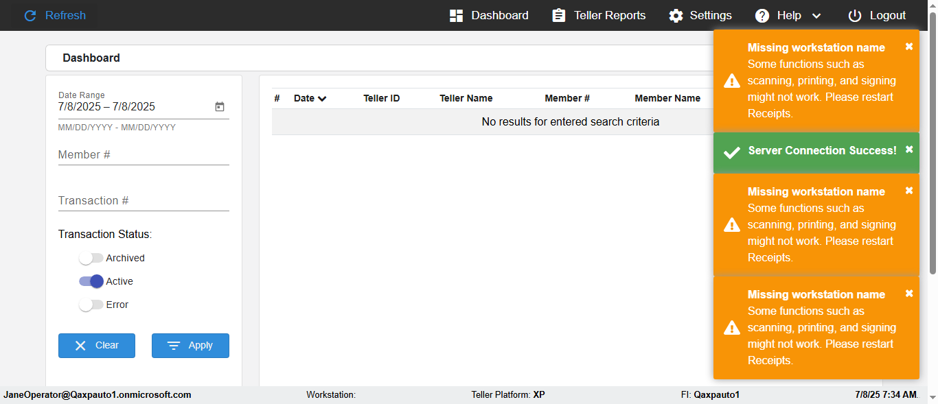Enable the Error status toggle
The height and width of the screenshot is (404, 938).
coord(91,305)
